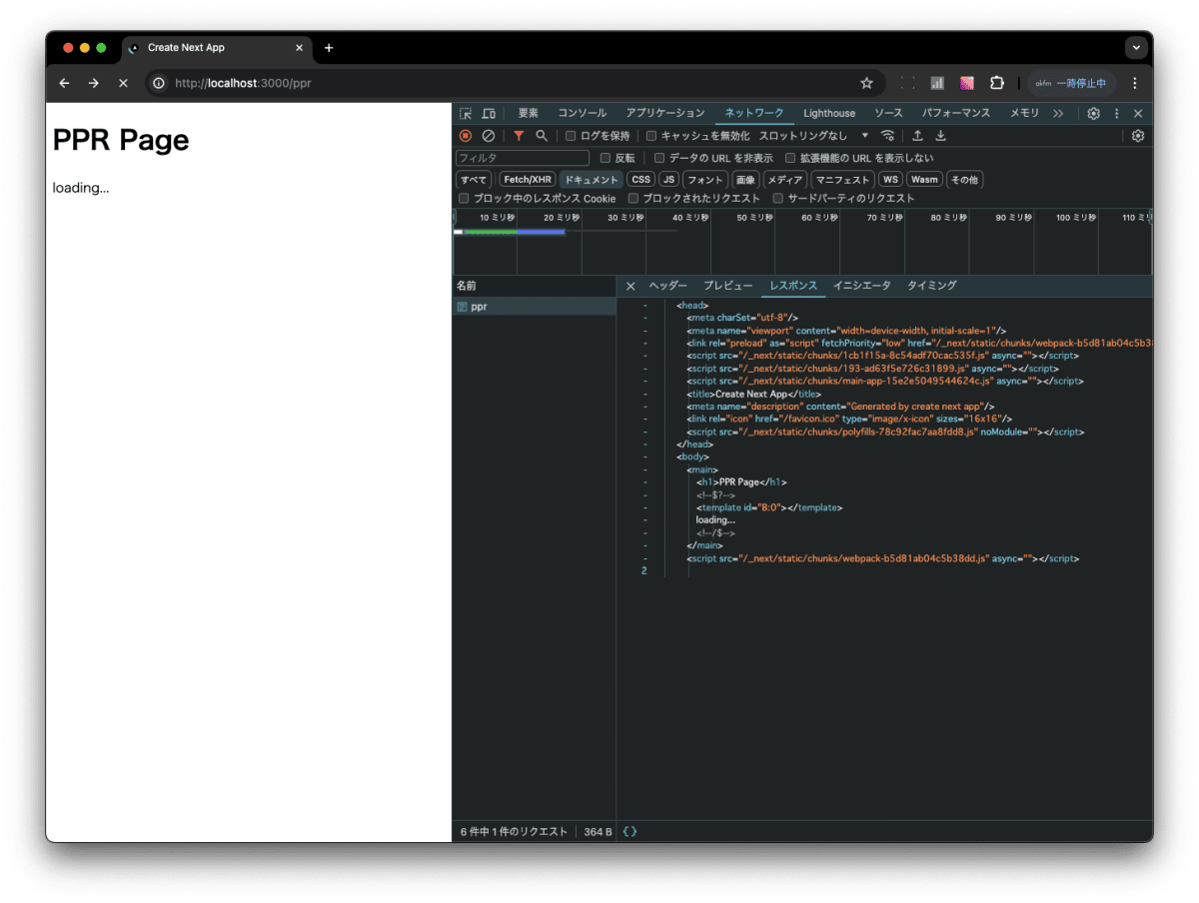Click the pink extension icon
1199x903 pixels.
click(x=967, y=83)
